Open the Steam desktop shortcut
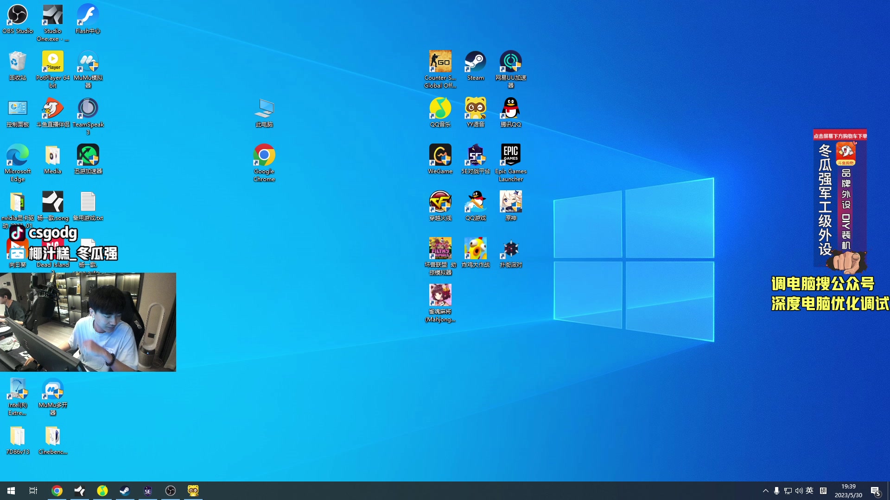Viewport: 890px width, 500px height. (x=476, y=66)
